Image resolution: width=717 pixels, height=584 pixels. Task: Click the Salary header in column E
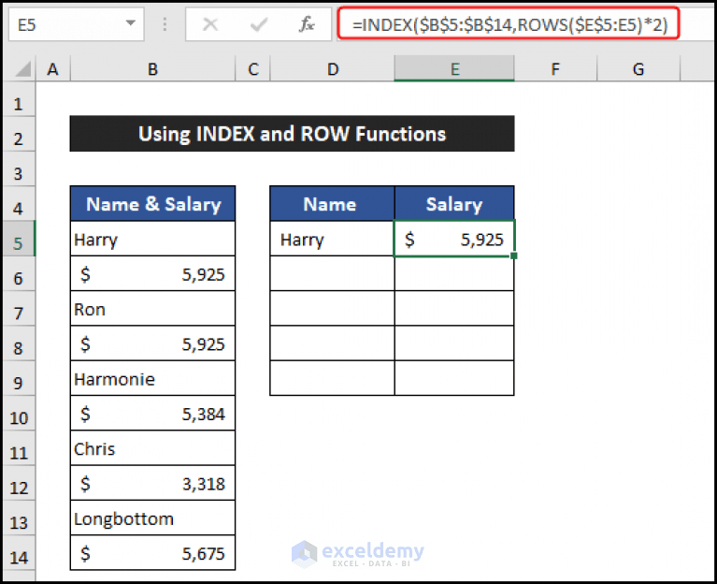pos(454,204)
